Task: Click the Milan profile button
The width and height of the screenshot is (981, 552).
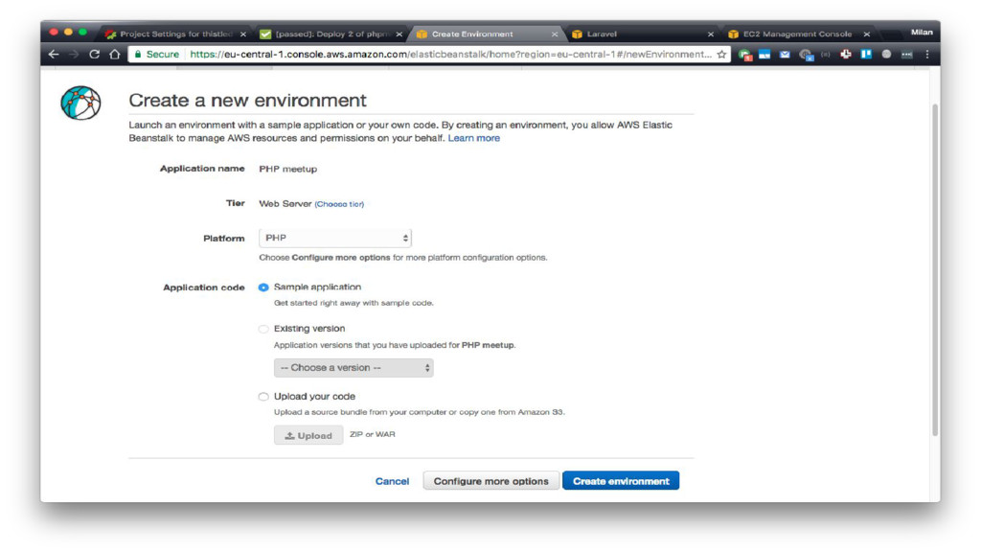Action: [921, 32]
